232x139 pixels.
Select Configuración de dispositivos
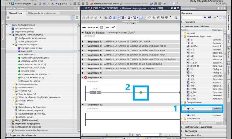click(32, 38)
